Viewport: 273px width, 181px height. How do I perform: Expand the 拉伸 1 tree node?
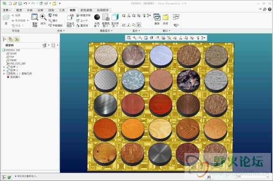4,67
